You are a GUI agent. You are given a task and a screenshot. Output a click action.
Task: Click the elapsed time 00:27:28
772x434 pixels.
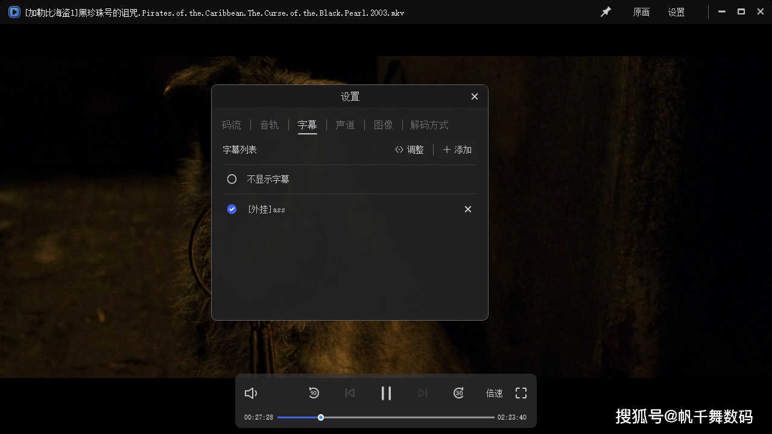pos(259,417)
